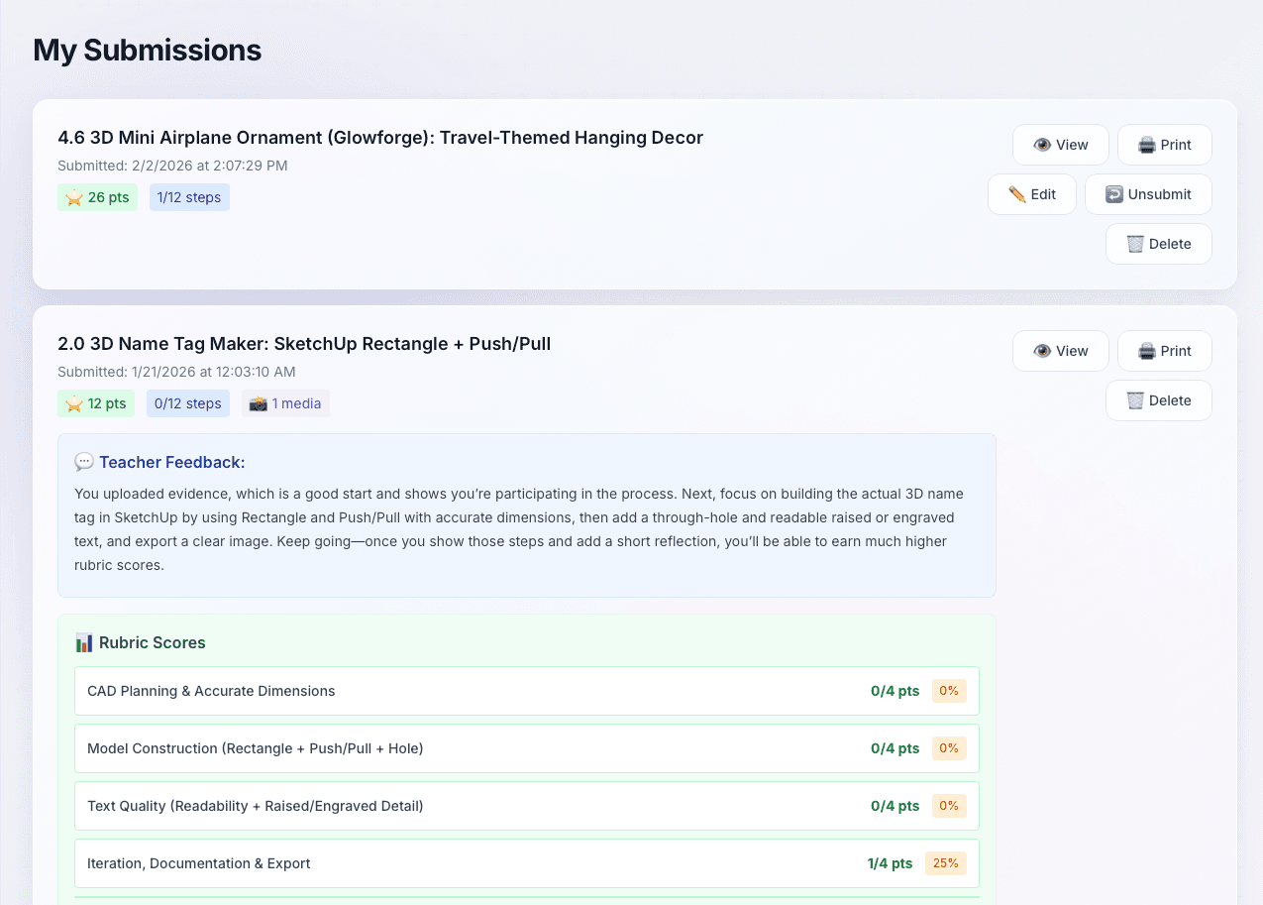The image size is (1263, 905).
Task: Click the undo-arrow icon on the Unsubmit button
Action: click(x=1117, y=193)
